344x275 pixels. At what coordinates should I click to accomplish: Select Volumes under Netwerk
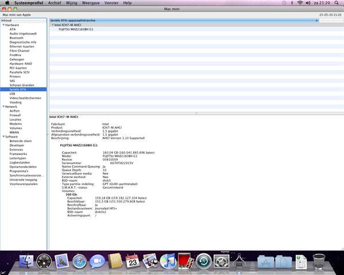15,128
